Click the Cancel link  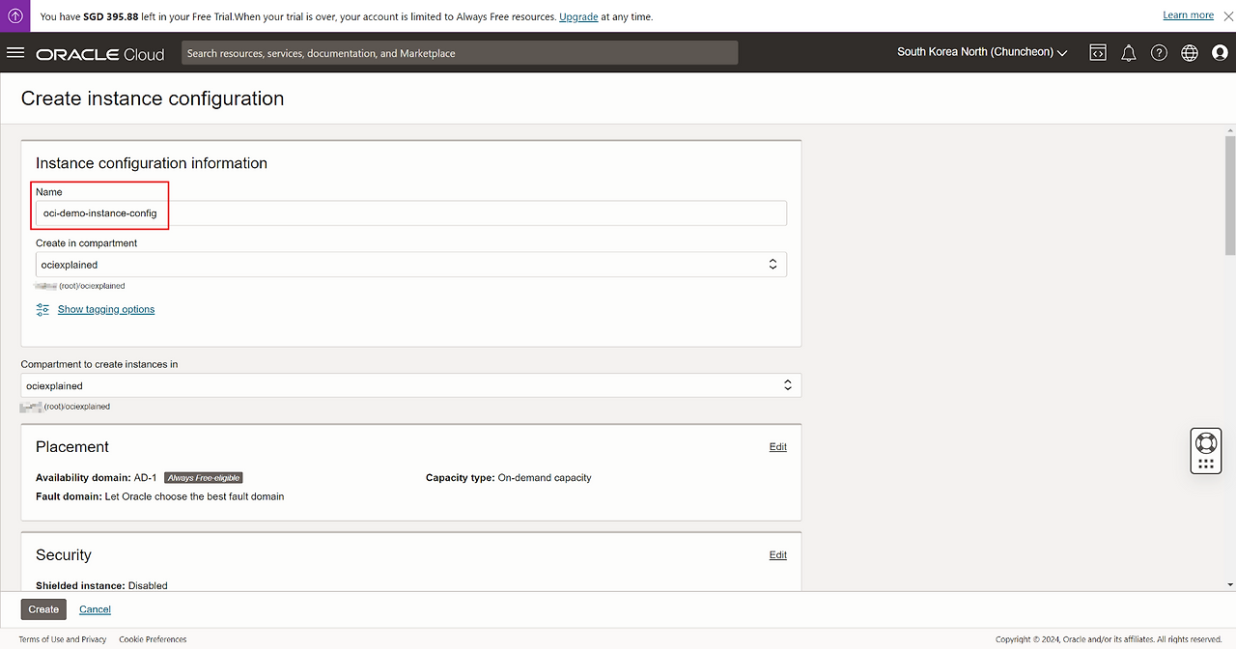pyautogui.click(x=95, y=609)
